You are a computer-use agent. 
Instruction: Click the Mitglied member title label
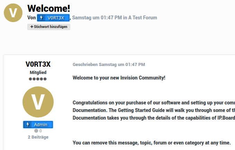pyautogui.click(x=38, y=73)
